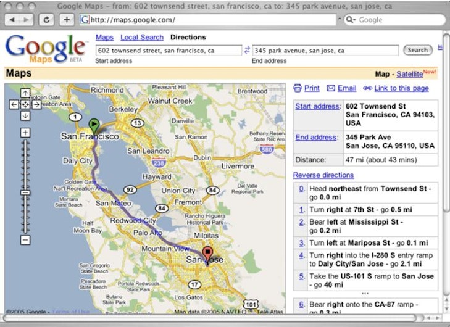Viewport: 450px width, 327px height.
Task: Open Link to this page
Action: click(401, 88)
